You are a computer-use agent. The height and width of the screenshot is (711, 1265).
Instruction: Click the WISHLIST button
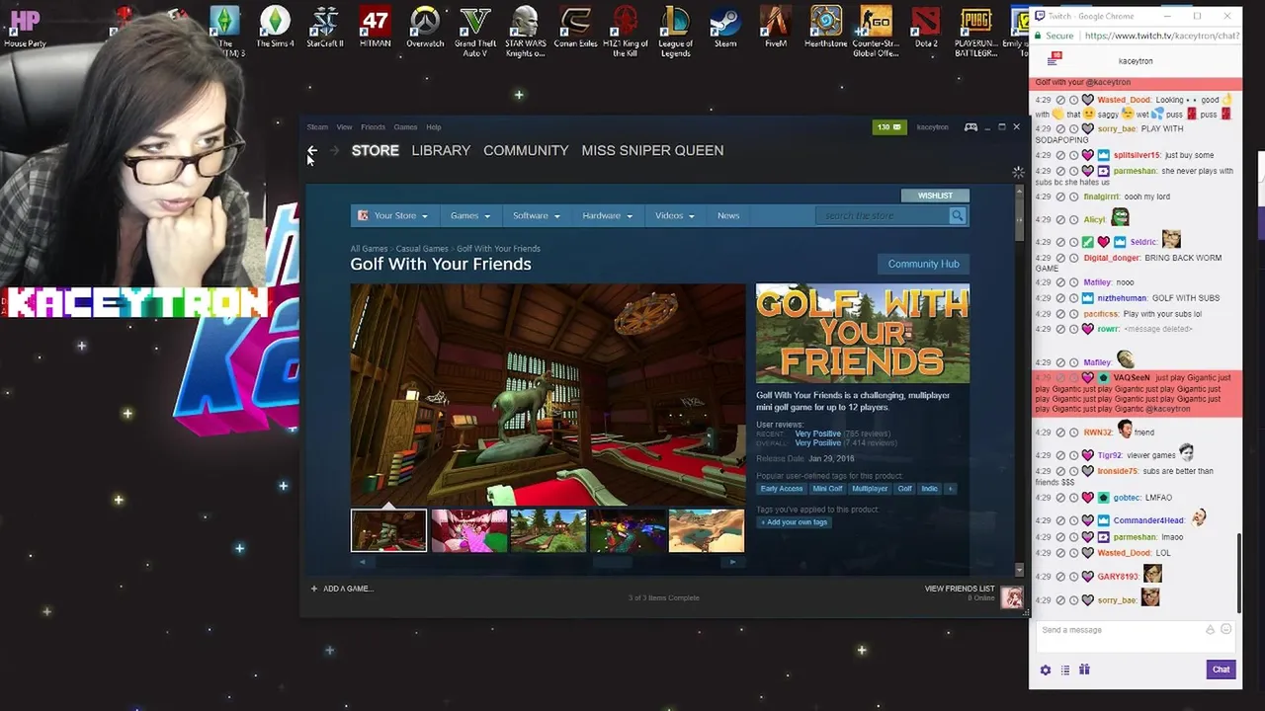[935, 196]
